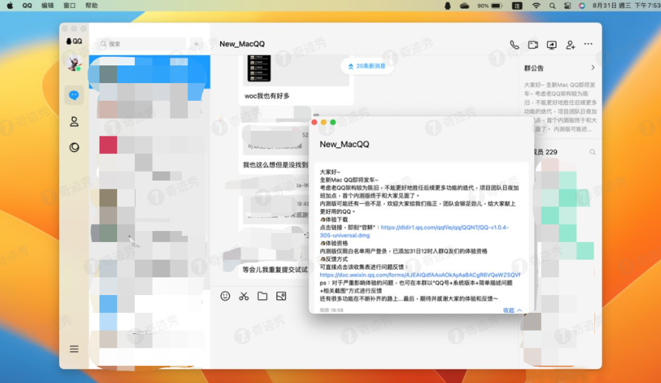This screenshot has height=383, width=661.
Task: Open the QQ menu in the menu bar
Action: (27, 5)
